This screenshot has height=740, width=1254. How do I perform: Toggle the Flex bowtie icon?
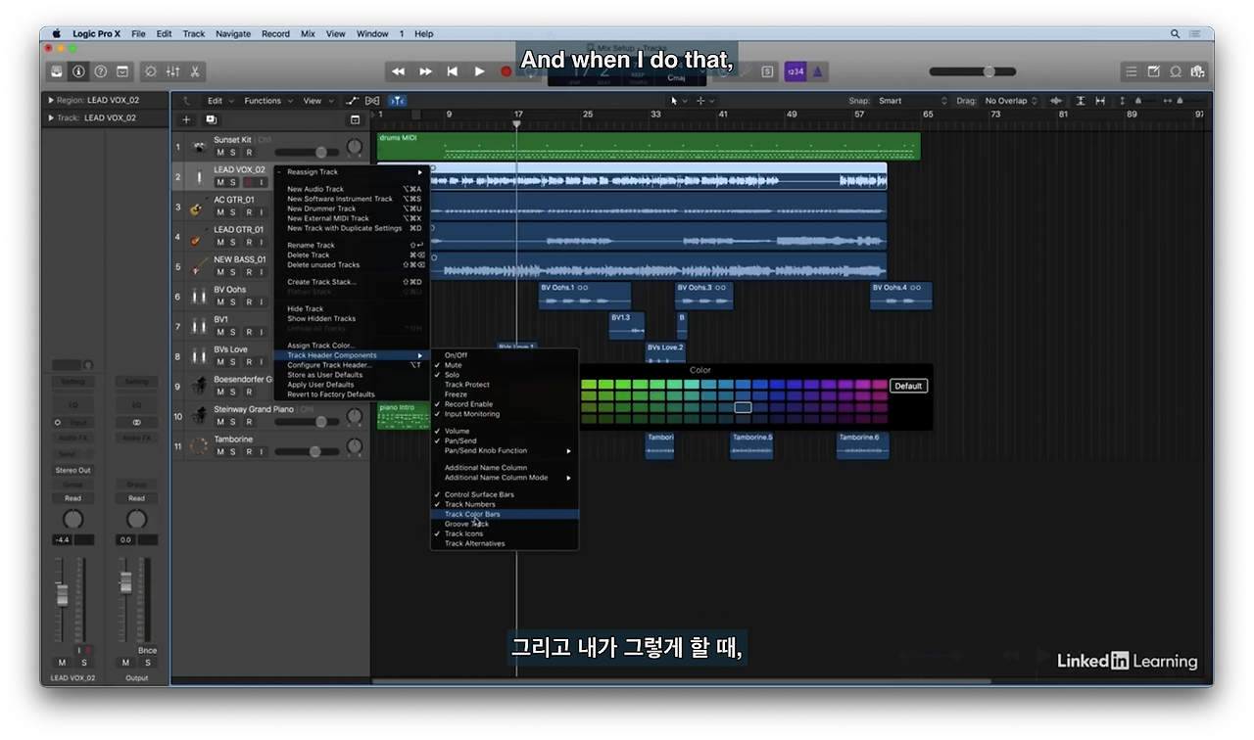pyautogui.click(x=372, y=101)
